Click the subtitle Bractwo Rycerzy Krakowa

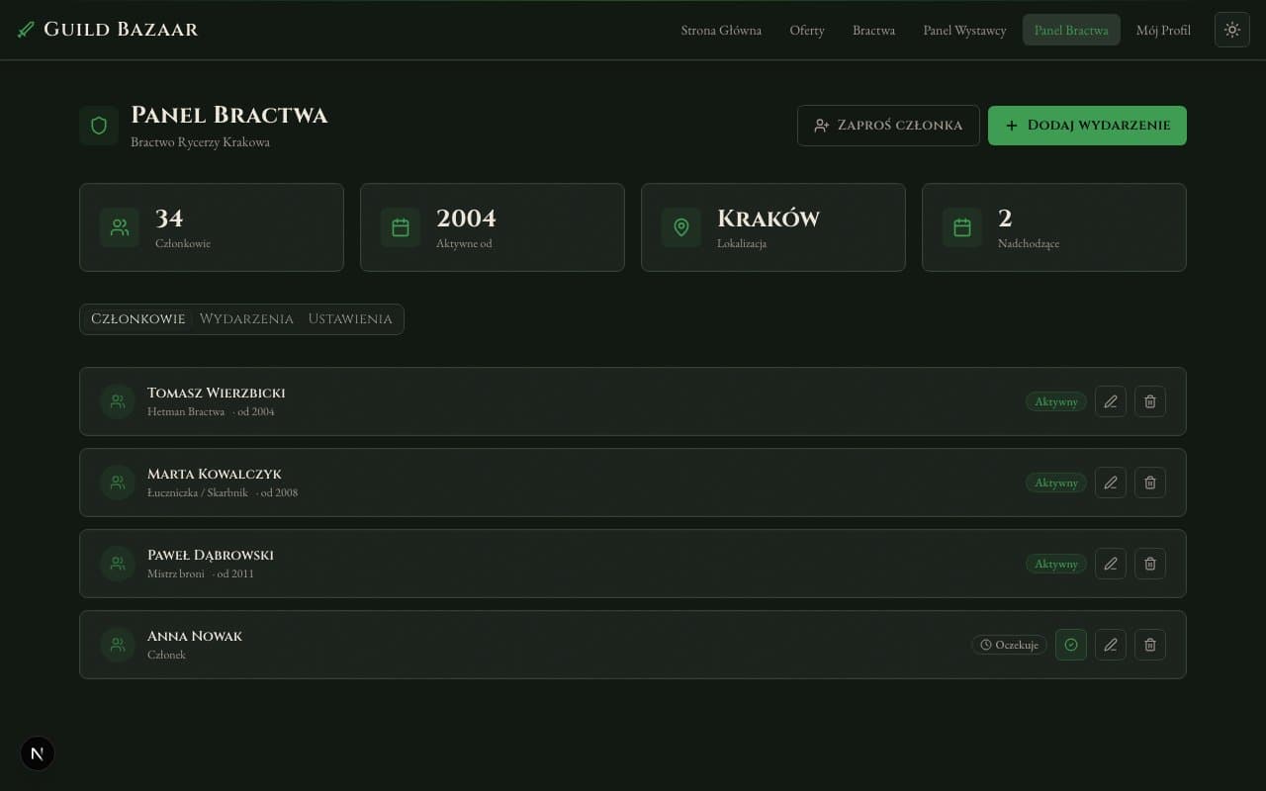point(200,142)
